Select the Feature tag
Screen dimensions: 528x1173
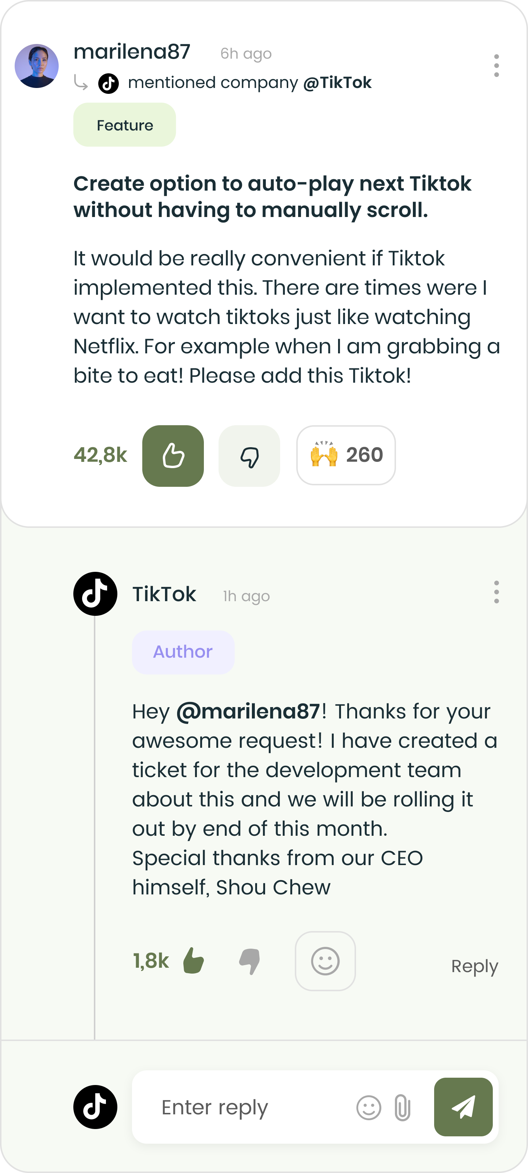[x=124, y=125]
